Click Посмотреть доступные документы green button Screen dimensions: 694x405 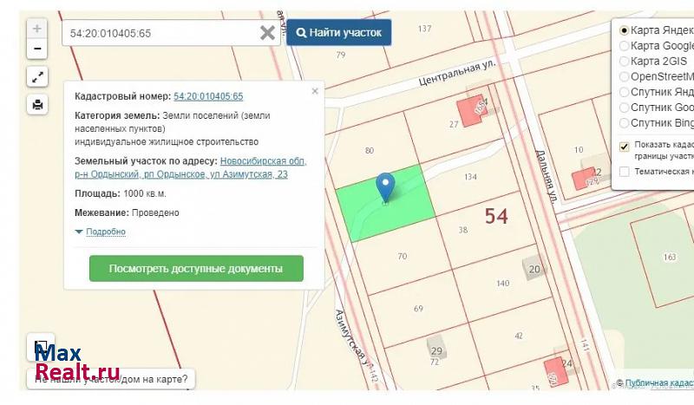click(196, 269)
